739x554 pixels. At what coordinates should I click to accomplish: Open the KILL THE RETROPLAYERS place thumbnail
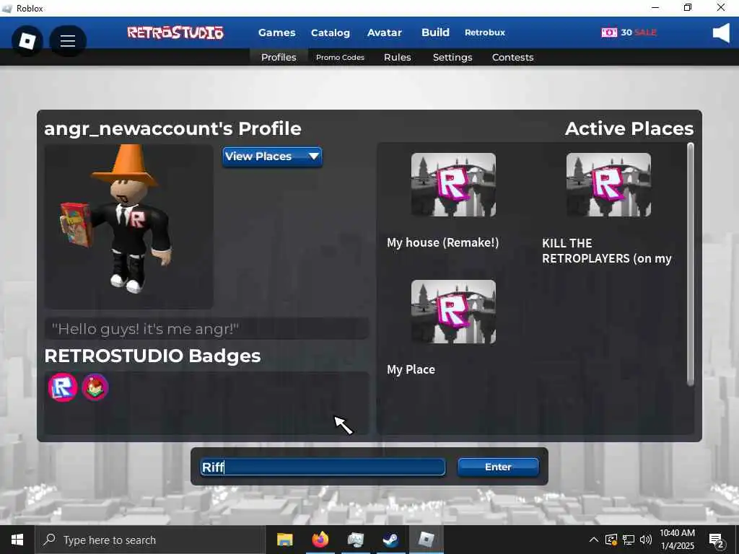click(608, 185)
